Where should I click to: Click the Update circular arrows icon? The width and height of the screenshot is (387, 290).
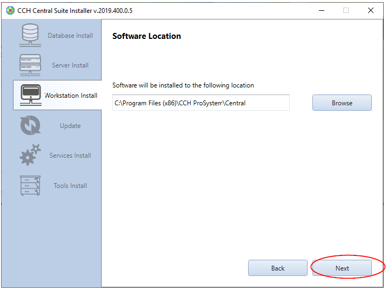click(30, 125)
